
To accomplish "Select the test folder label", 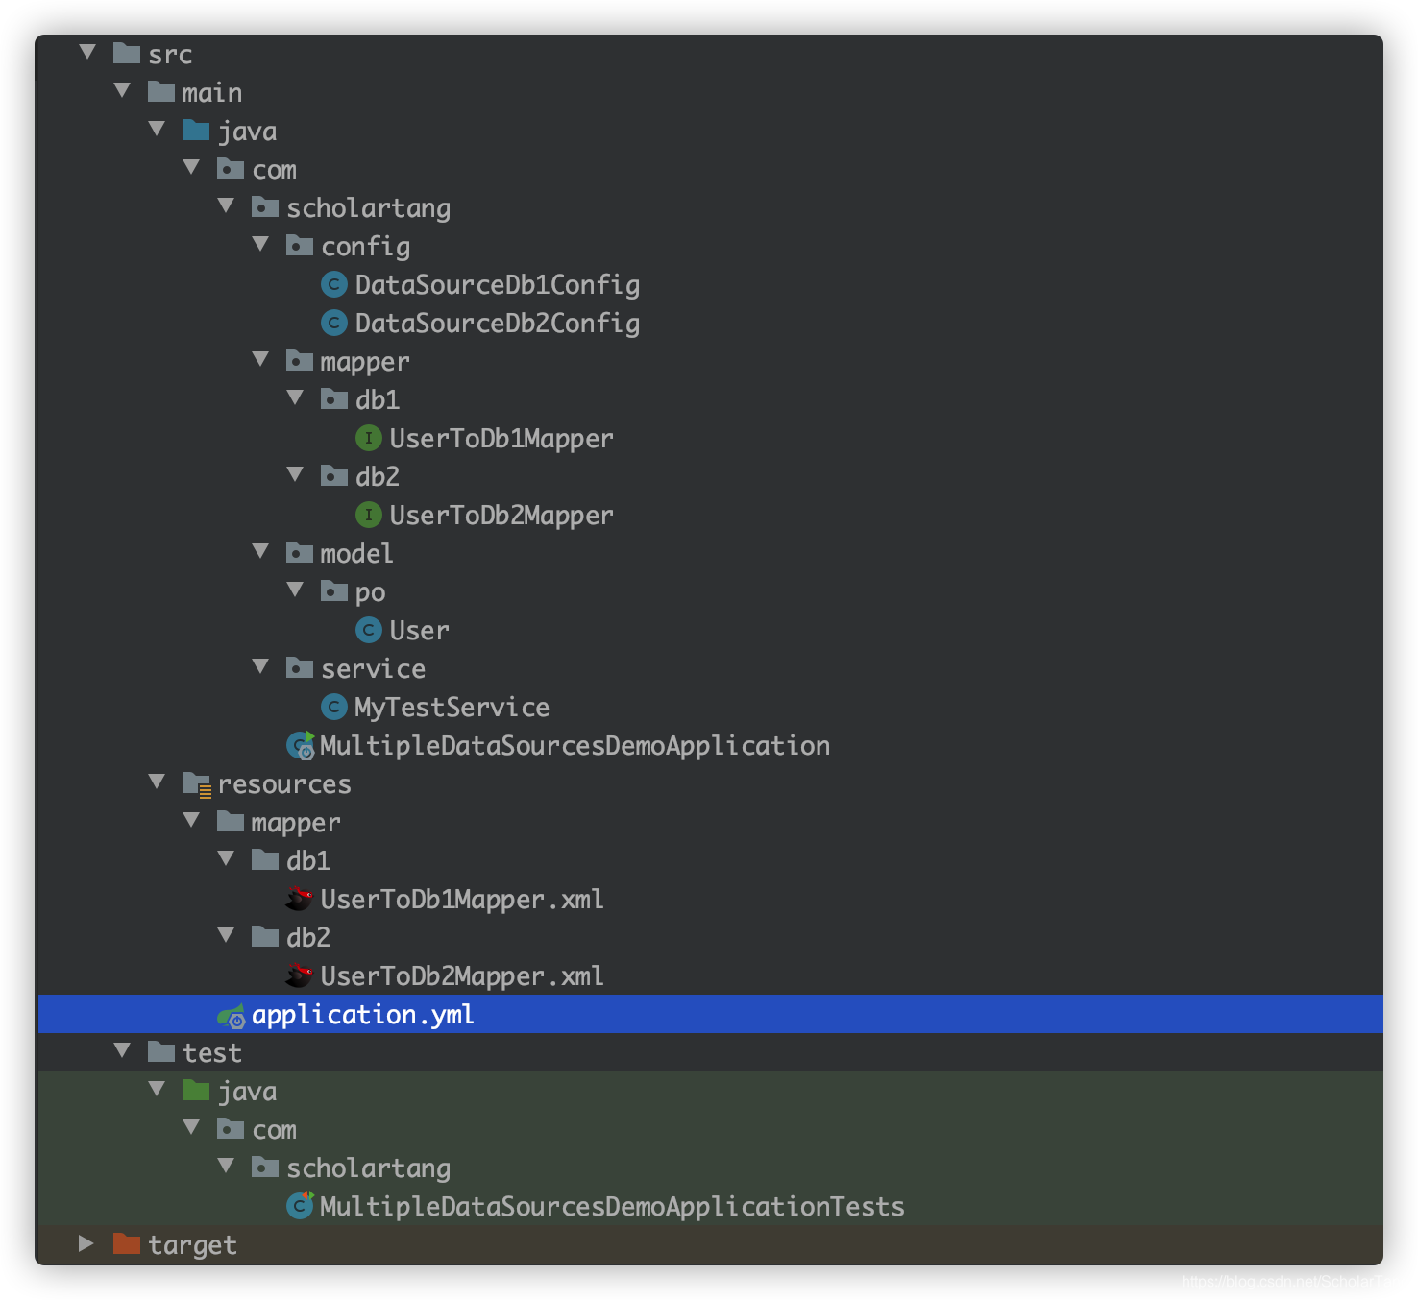I will pyautogui.click(x=212, y=1052).
